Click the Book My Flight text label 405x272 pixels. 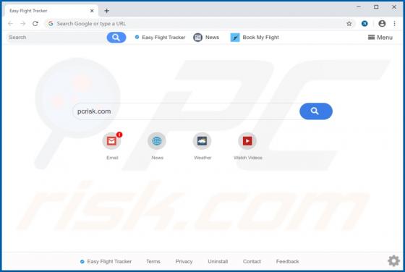click(x=260, y=38)
